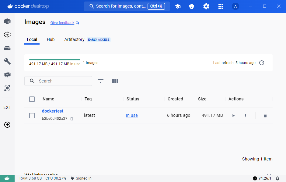Image resolution: width=286 pixels, height=182 pixels.
Task: Open notifications bell icon
Action: point(277,178)
